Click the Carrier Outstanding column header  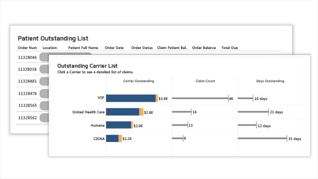point(138,81)
